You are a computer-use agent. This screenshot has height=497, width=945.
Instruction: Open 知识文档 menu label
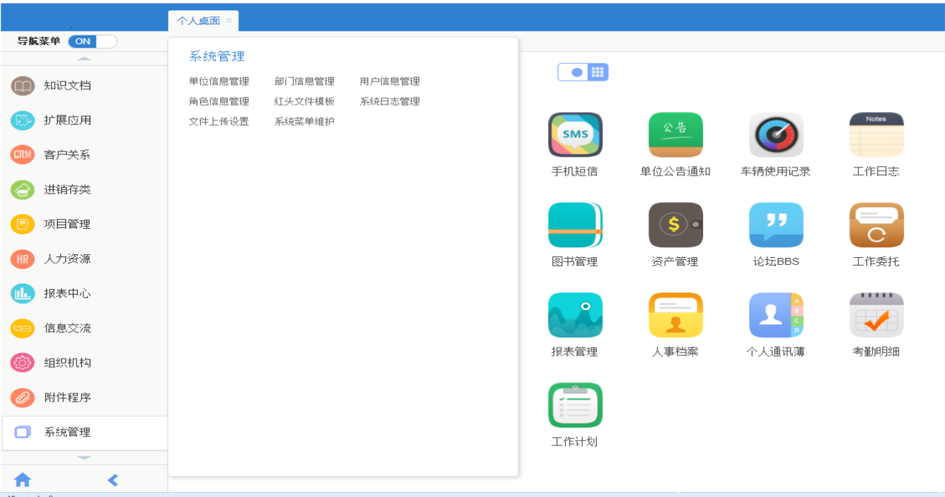tap(67, 85)
